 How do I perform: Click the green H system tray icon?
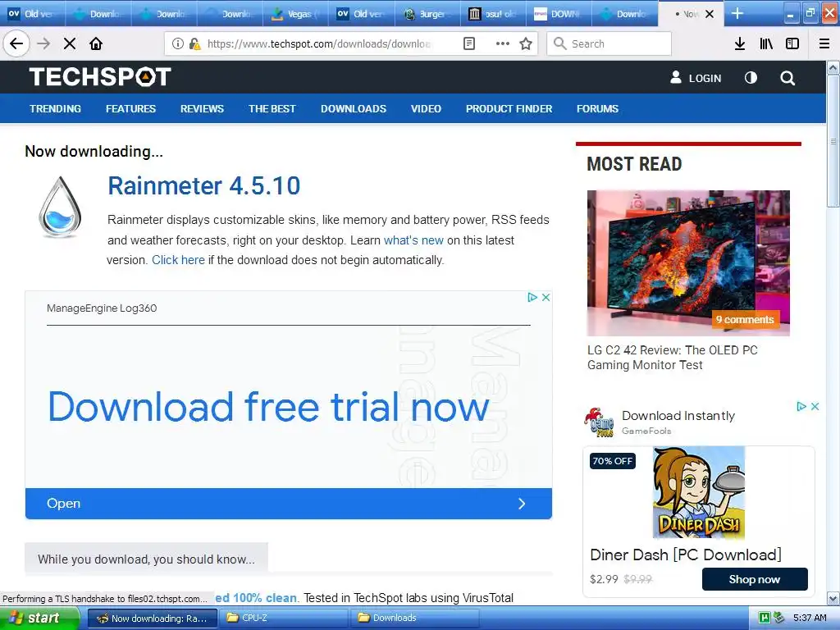tap(764, 619)
